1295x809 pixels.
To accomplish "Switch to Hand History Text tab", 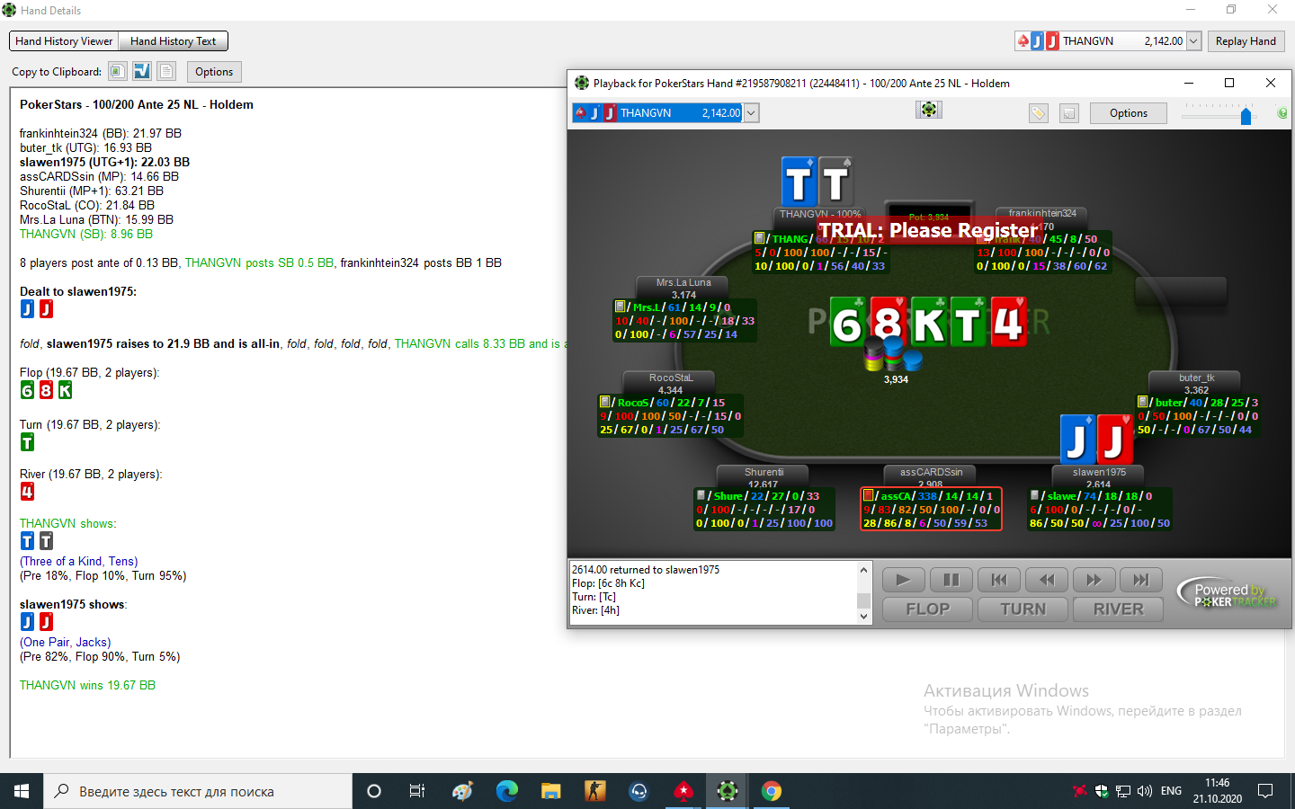I will [x=174, y=41].
